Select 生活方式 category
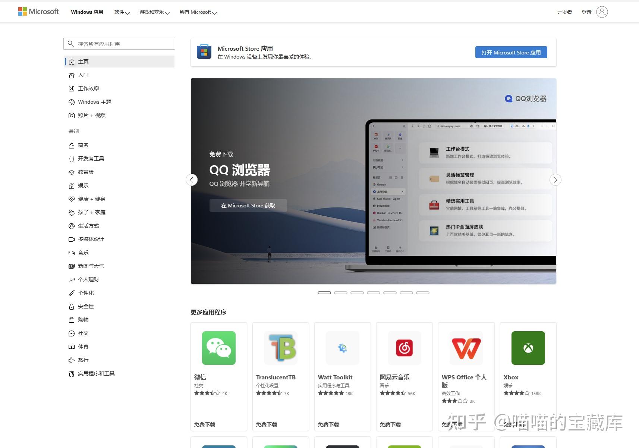Screen dimensions: 639x448 (119, 226)
